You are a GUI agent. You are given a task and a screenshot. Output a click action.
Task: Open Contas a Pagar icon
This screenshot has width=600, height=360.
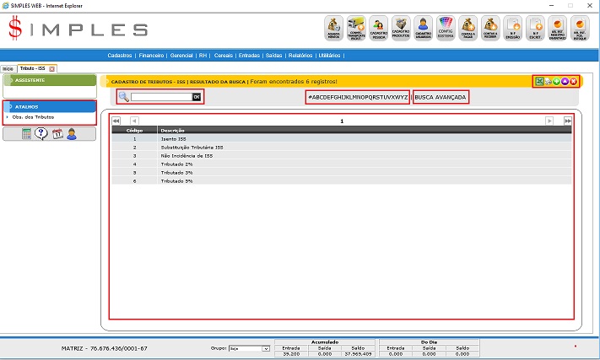468,29
